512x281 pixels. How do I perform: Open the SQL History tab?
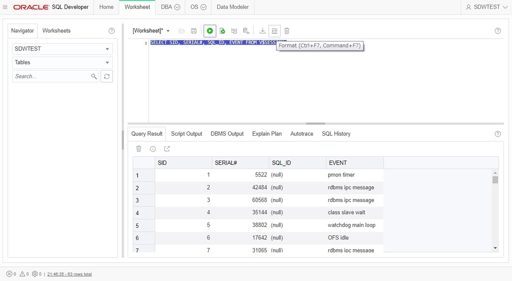click(x=336, y=134)
